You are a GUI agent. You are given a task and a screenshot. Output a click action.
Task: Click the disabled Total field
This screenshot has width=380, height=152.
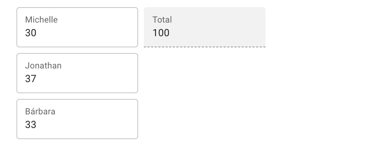pyautogui.click(x=204, y=27)
